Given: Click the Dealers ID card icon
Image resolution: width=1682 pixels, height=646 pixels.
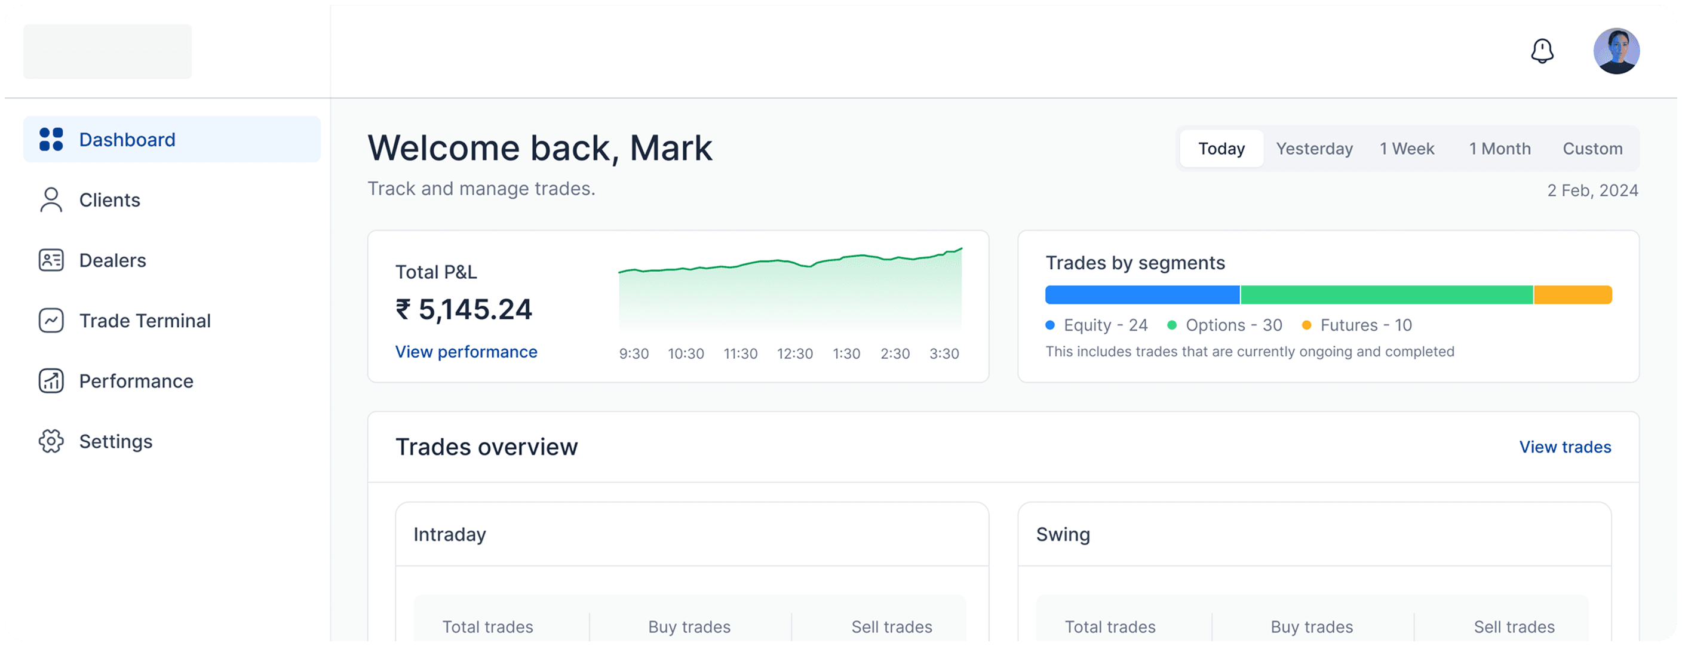Looking at the screenshot, I should pos(51,260).
